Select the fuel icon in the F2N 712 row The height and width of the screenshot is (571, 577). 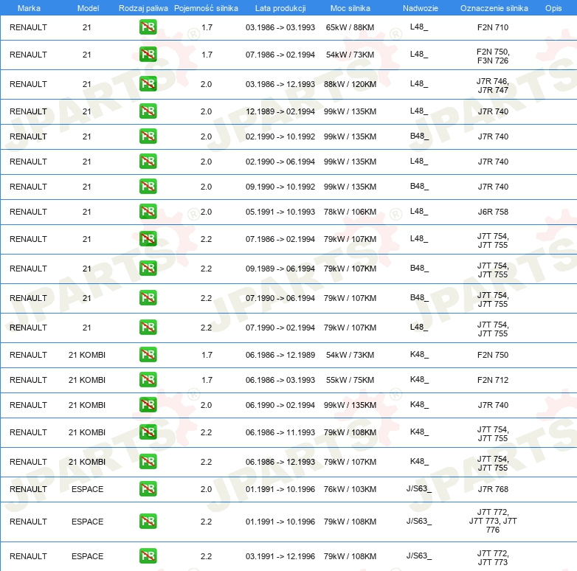tap(148, 380)
